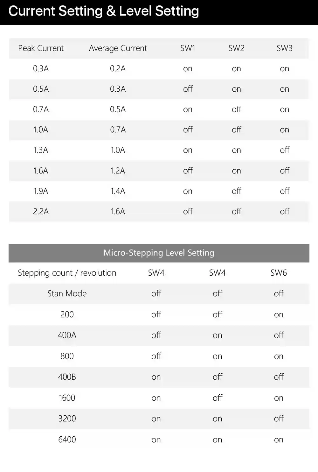Click the Micro-Stepping Level Setting banner

[x=159, y=253]
